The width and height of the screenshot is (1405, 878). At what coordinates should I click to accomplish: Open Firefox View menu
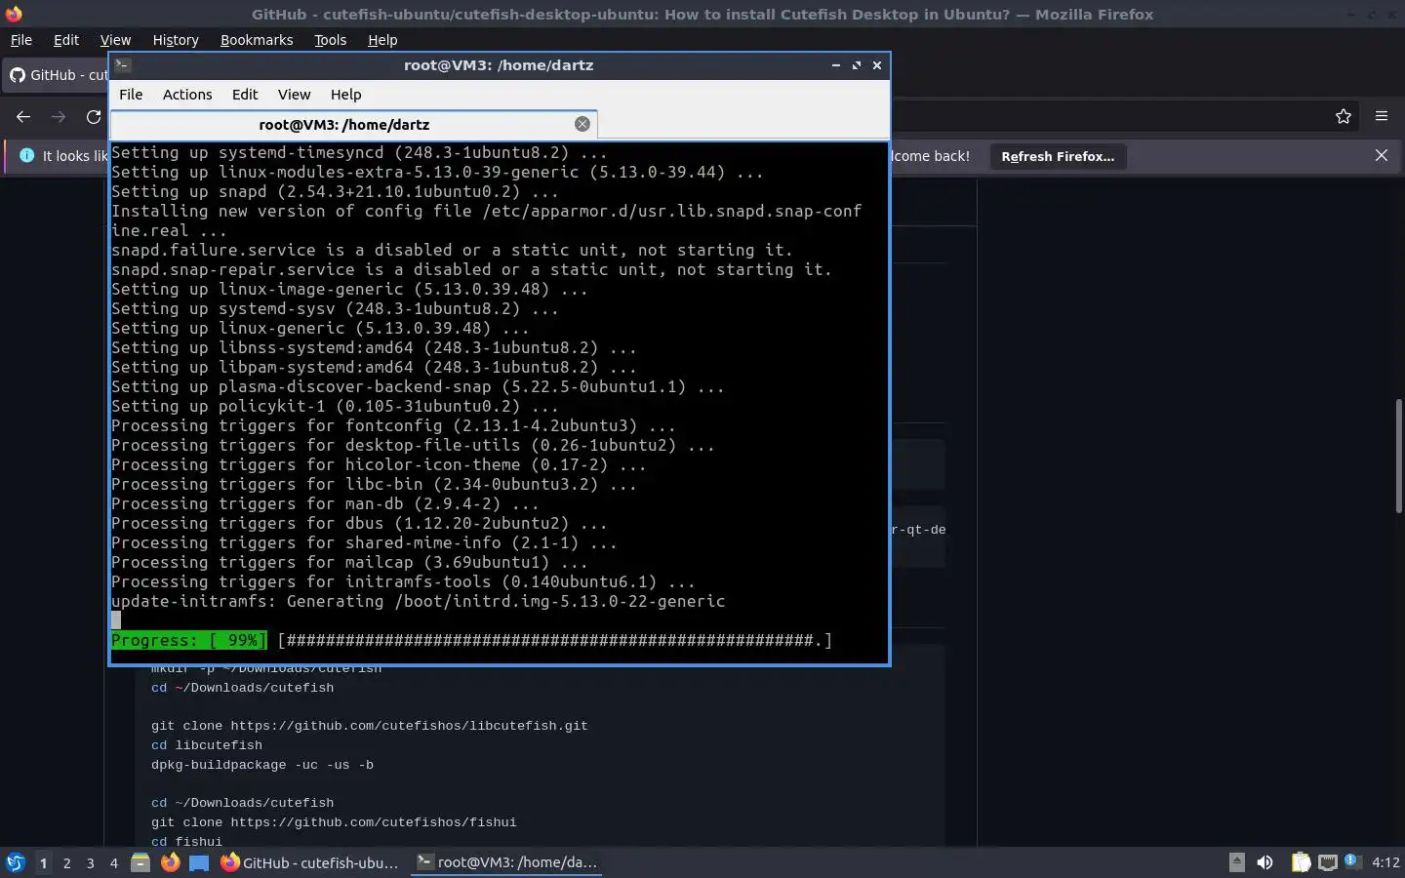coord(115,40)
